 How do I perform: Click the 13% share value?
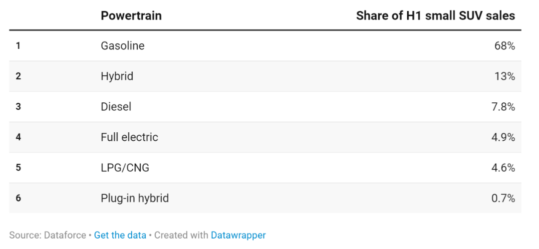(x=505, y=76)
